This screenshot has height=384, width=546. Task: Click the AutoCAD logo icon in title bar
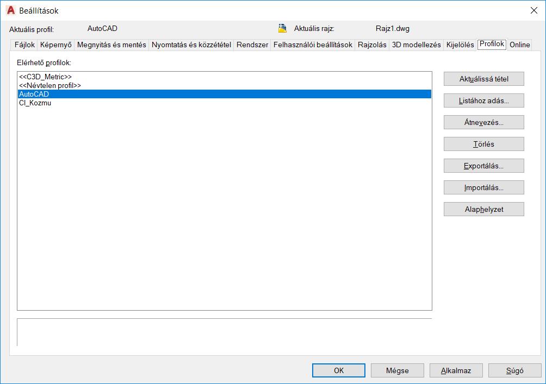[x=11, y=10]
